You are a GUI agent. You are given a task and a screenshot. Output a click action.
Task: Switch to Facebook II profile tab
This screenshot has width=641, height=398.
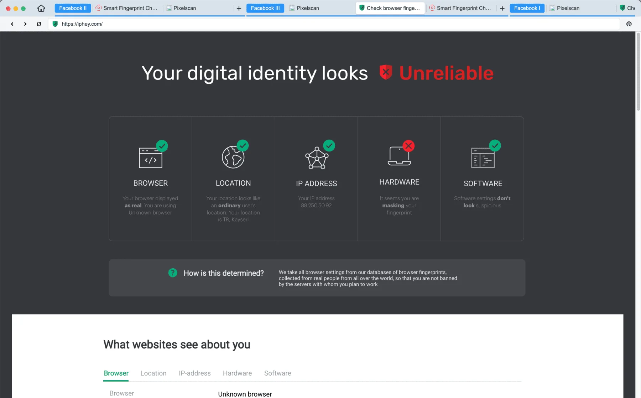(73, 8)
